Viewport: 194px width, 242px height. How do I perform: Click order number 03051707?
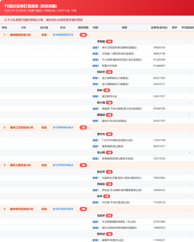coord(159,121)
